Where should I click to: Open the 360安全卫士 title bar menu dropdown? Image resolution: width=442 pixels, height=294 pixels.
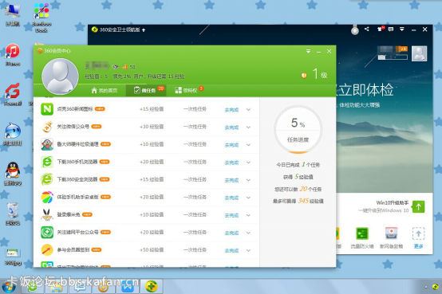point(402,29)
